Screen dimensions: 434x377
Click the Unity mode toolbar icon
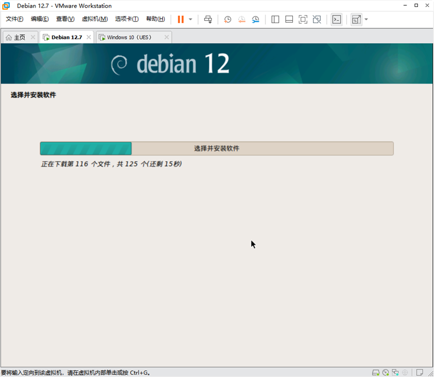pyautogui.click(x=317, y=19)
